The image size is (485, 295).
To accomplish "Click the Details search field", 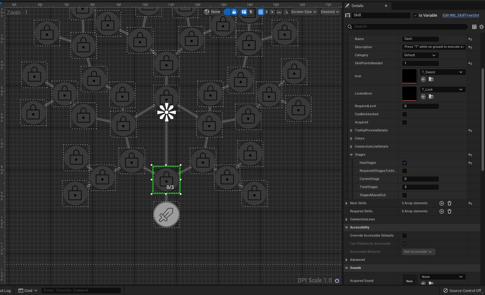I will click(x=407, y=26).
